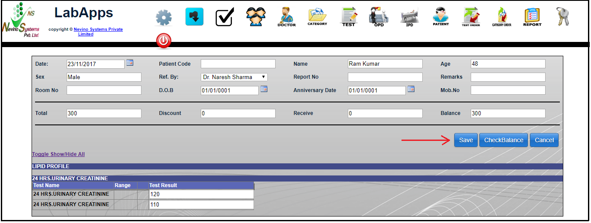The image size is (591, 223).
Task: Open the Category folder icon
Action: coord(317,17)
